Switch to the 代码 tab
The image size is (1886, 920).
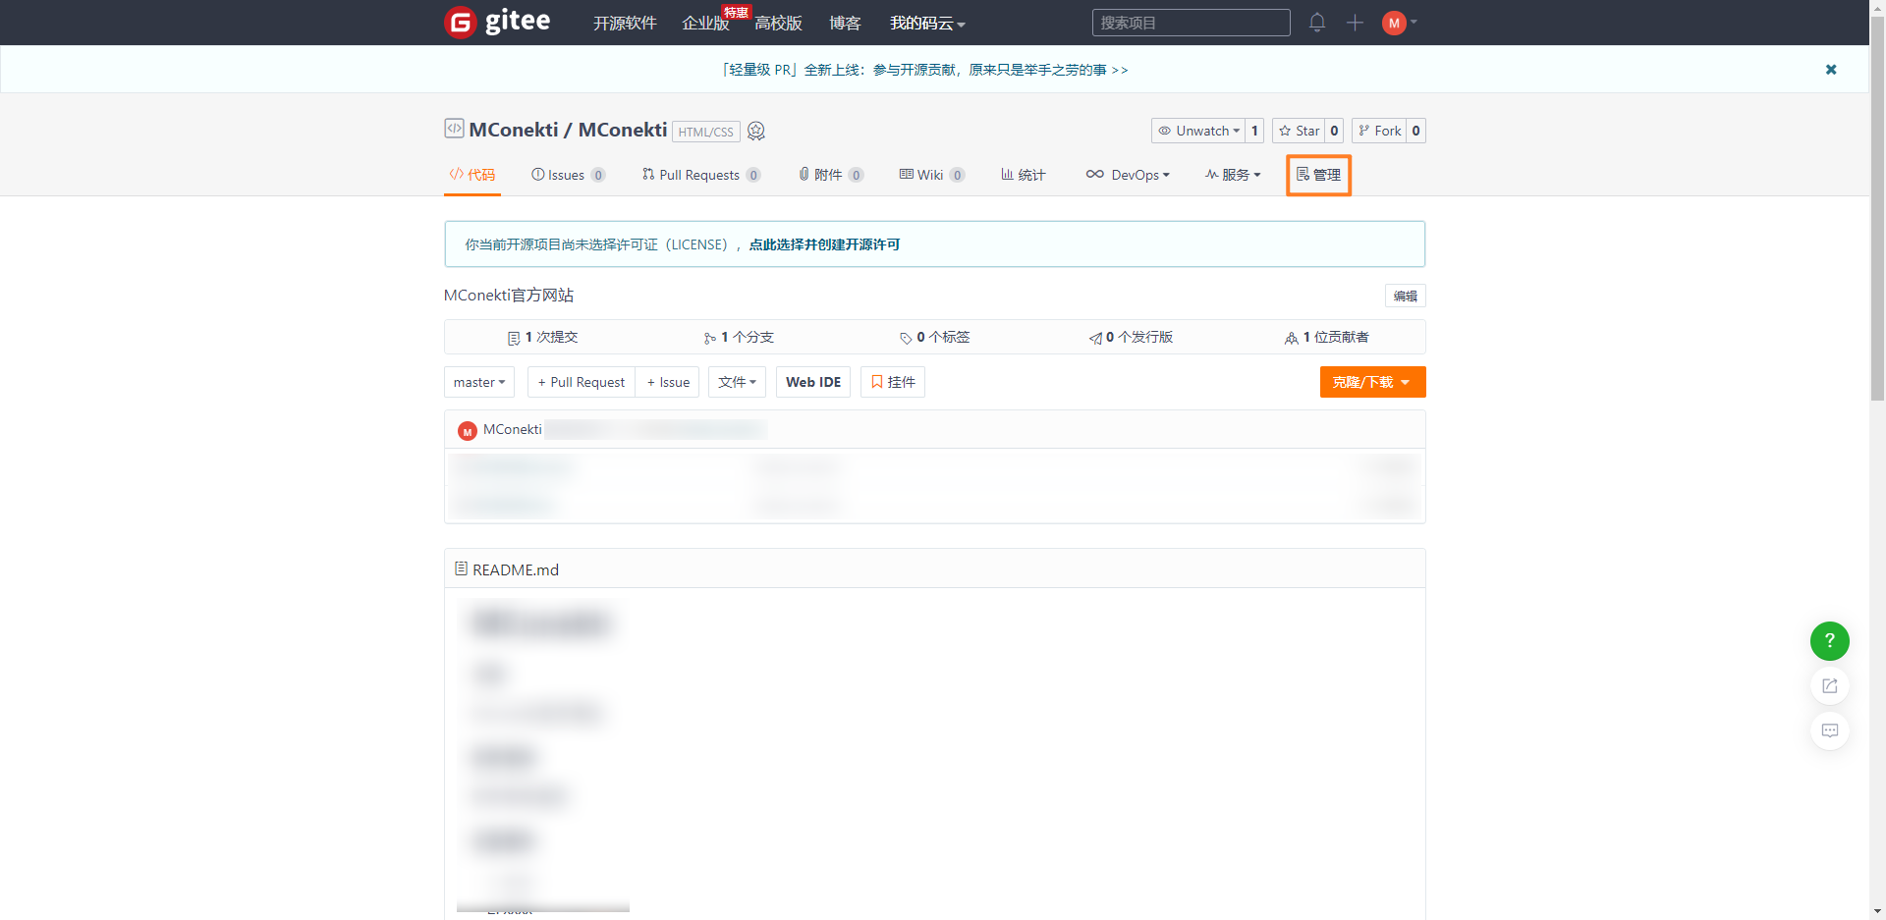pos(472,175)
